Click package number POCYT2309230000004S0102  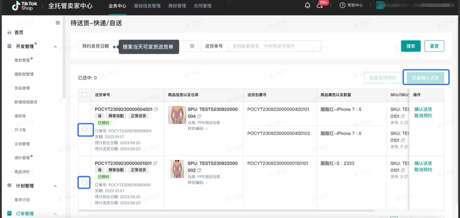278,133
